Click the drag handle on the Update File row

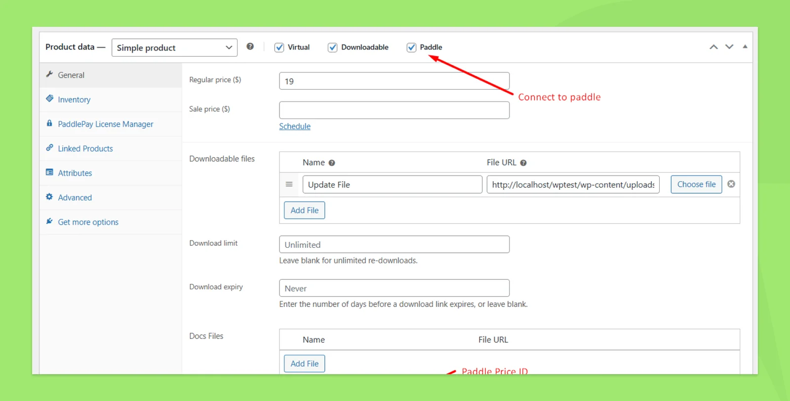(289, 184)
